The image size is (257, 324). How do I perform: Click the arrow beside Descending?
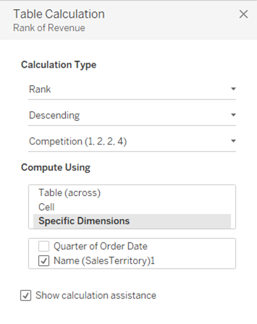click(233, 115)
